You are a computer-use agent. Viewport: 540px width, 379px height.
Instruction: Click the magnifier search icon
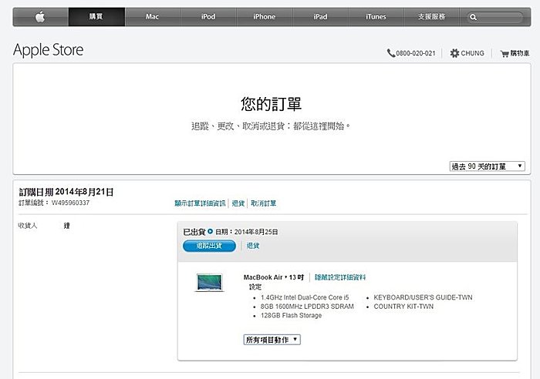473,17
